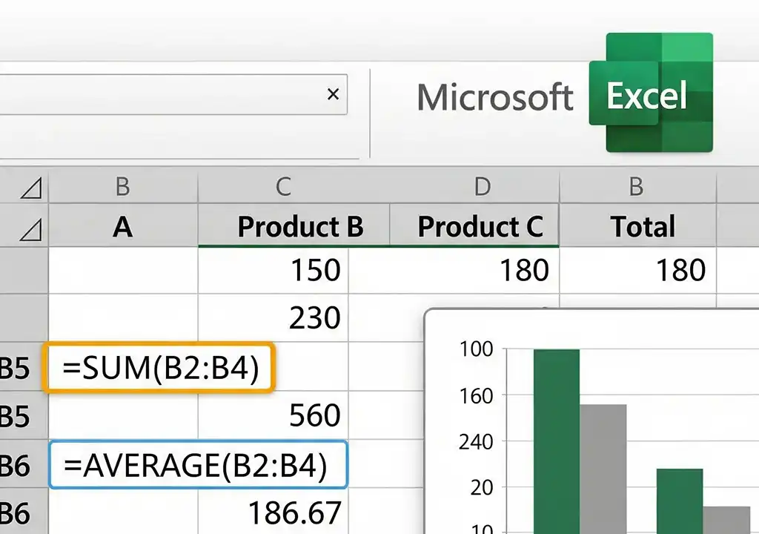Image resolution: width=759 pixels, height=534 pixels.
Task: Select the column B header above Total
Action: pos(637,187)
